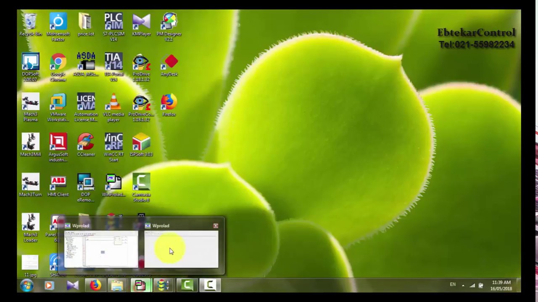538x302 pixels.
Task: Open Windows Media Player from the taskbar
Action: point(49,286)
